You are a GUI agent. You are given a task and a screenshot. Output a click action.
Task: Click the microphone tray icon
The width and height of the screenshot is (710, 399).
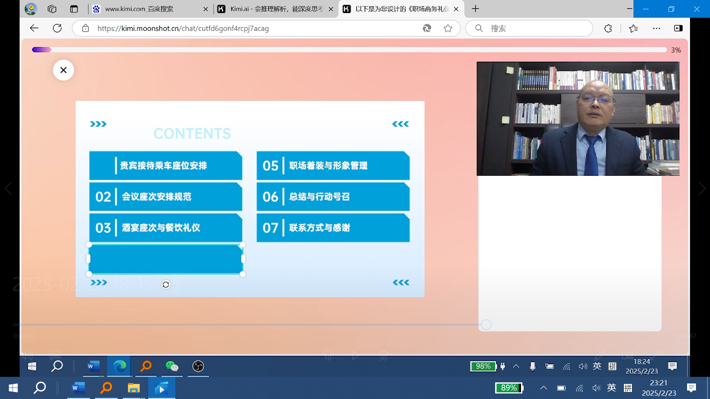tap(532, 366)
